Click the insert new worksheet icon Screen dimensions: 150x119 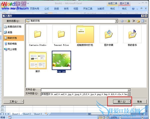pos(47,114)
